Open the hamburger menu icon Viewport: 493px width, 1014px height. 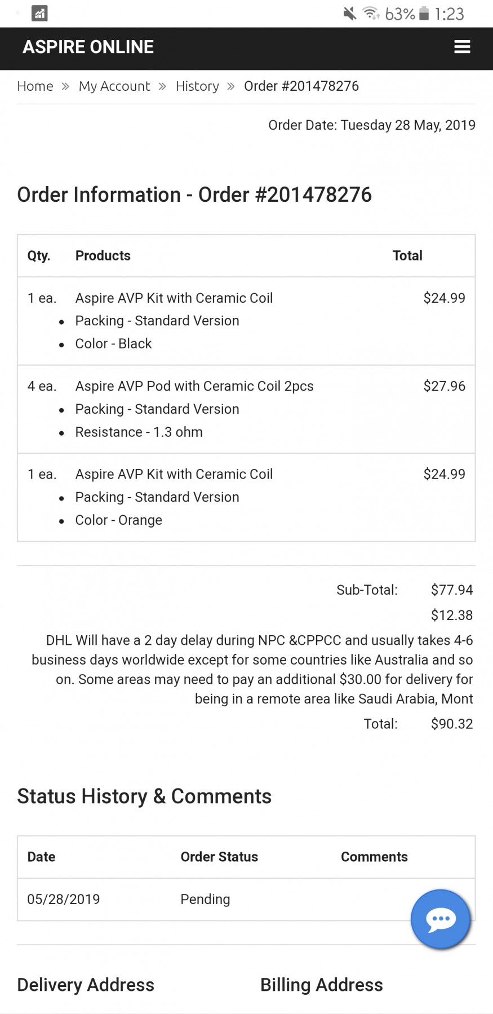(462, 47)
